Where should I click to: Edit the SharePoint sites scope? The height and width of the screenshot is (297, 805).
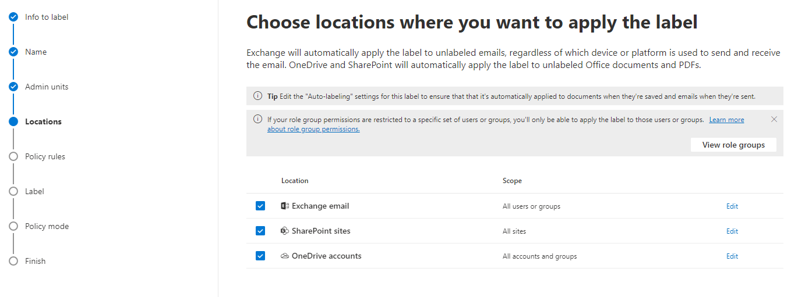[x=732, y=231]
